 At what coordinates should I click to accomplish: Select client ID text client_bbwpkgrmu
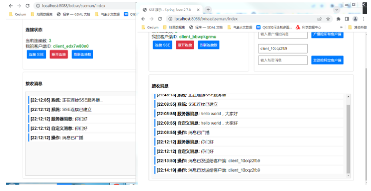[x=197, y=37]
